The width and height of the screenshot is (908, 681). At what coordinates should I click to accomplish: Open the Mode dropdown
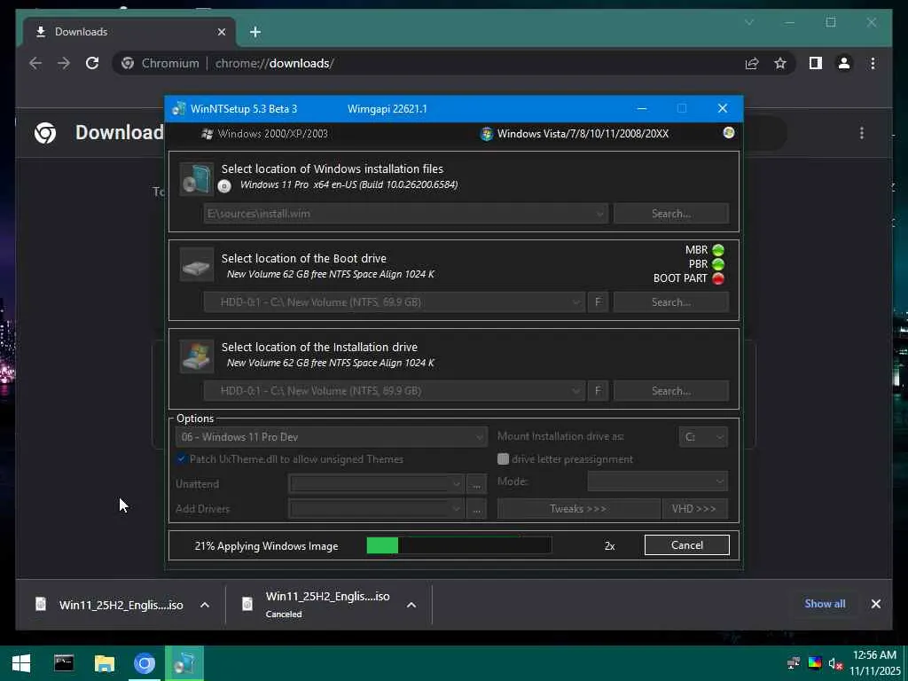(x=657, y=481)
